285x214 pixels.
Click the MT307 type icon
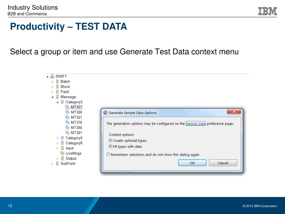click(67, 107)
